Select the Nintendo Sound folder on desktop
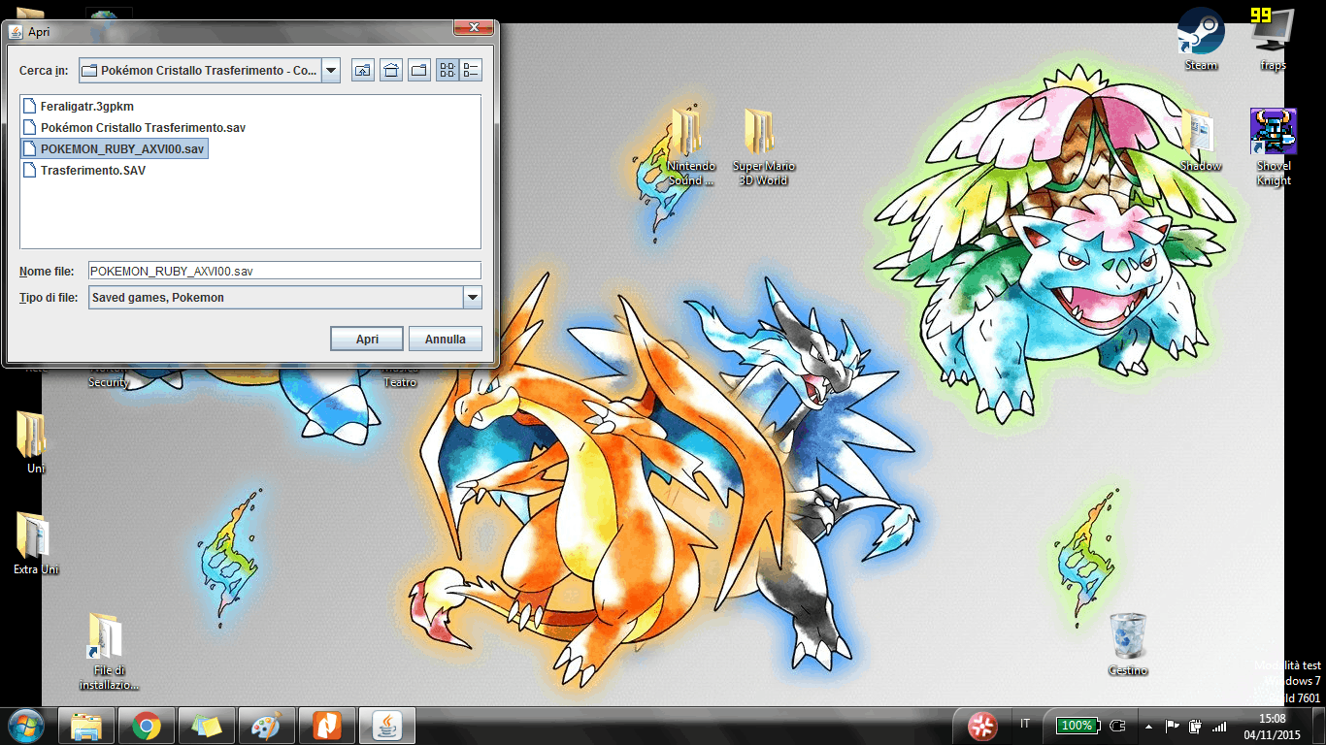 coord(690,147)
